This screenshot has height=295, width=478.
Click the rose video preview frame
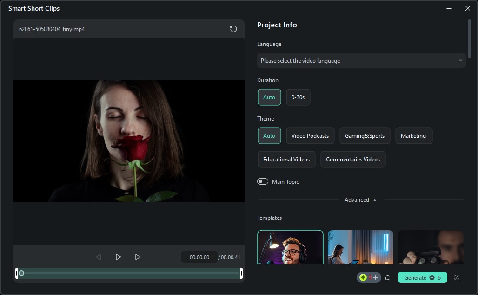[x=129, y=141]
